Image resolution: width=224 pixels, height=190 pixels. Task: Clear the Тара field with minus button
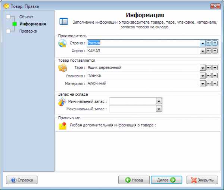(x=215, y=68)
